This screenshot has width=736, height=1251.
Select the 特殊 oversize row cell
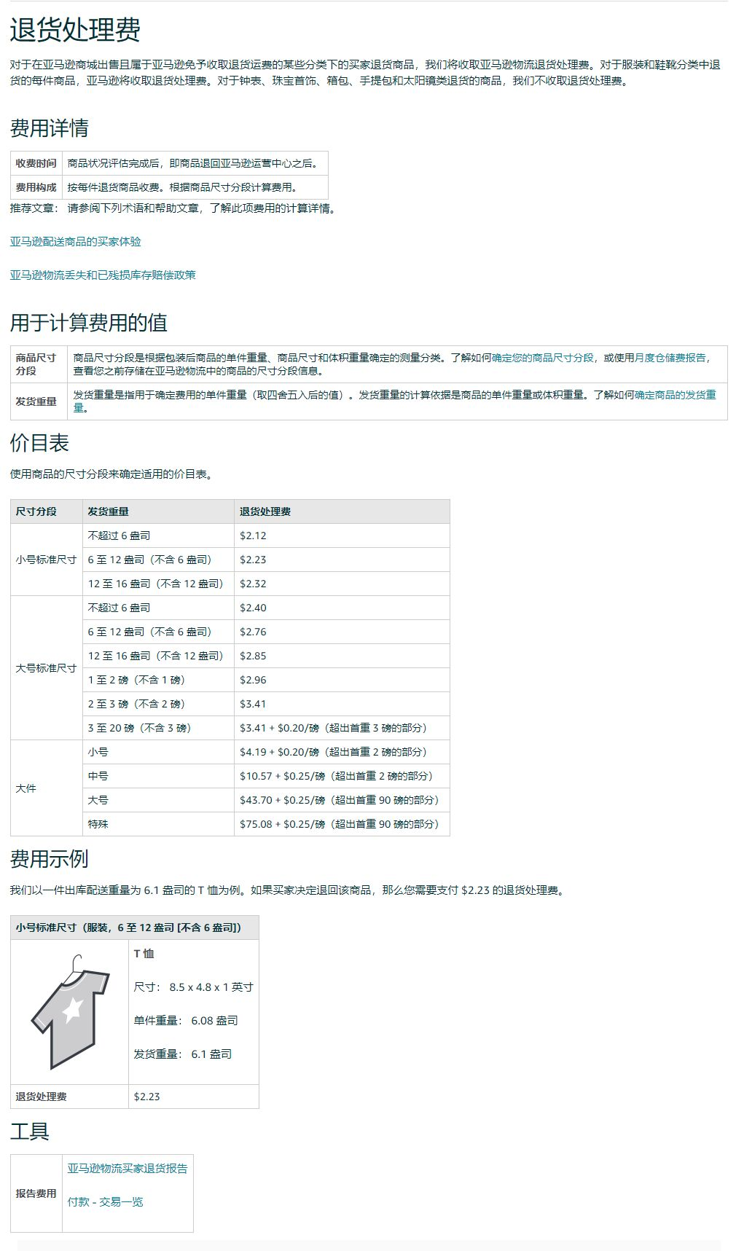(x=158, y=824)
